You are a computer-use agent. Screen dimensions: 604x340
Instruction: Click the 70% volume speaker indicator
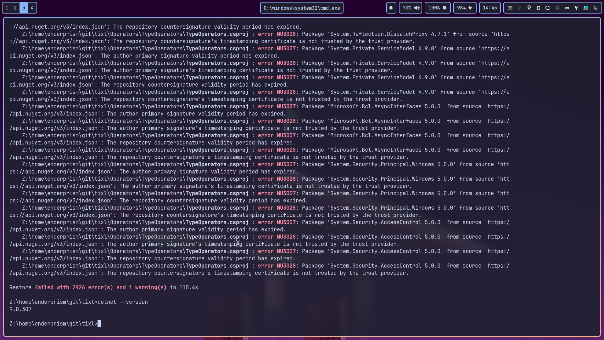[411, 8]
